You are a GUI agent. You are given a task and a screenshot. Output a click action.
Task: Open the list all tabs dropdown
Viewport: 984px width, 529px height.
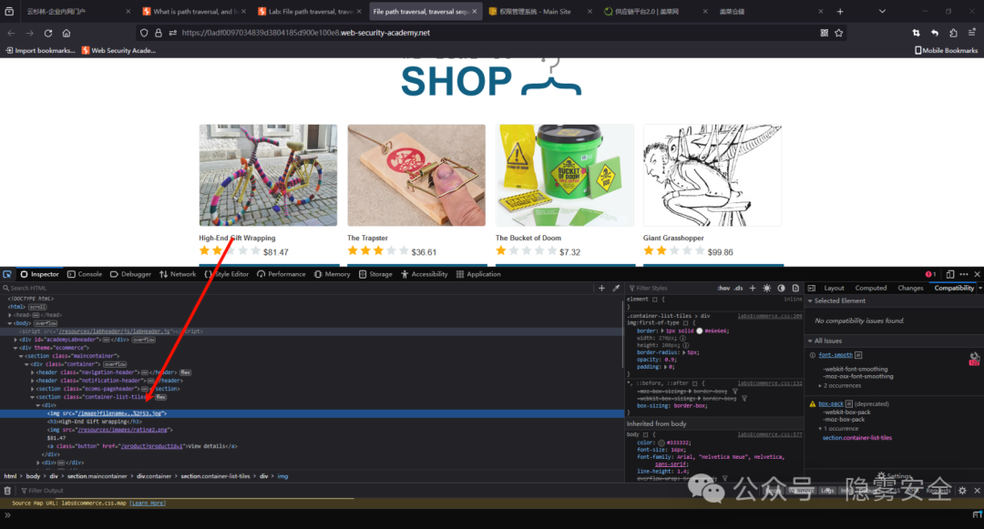(882, 11)
